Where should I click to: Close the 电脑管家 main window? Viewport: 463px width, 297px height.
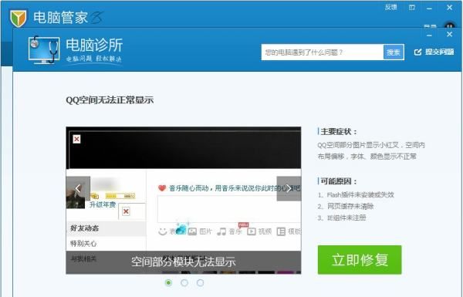click(449, 8)
